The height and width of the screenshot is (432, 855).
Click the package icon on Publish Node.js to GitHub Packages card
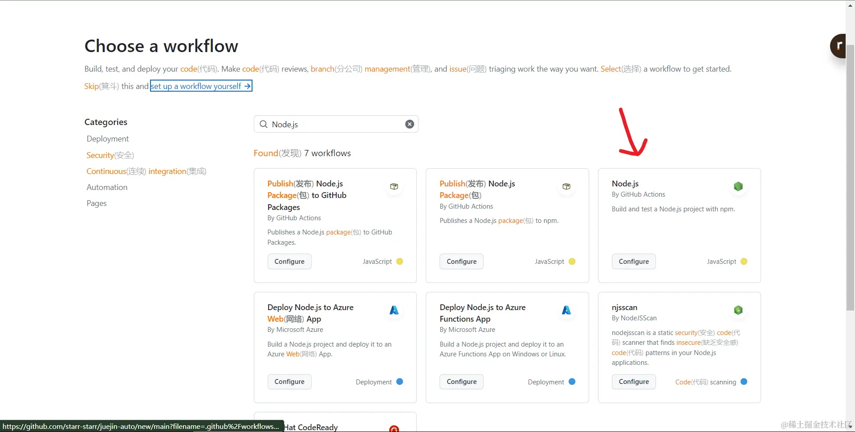pos(394,186)
